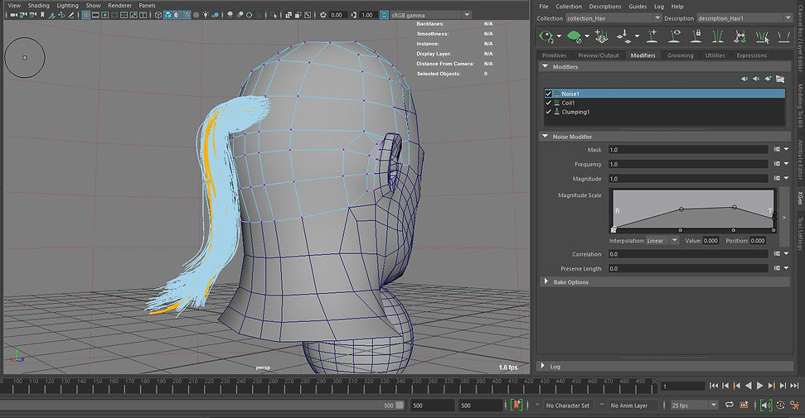
Task: Expand the Bake Options section
Action: (x=546, y=281)
